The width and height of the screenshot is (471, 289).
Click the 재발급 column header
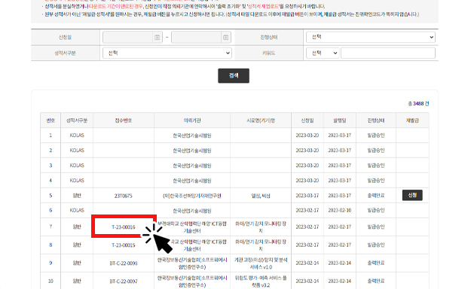pos(412,120)
